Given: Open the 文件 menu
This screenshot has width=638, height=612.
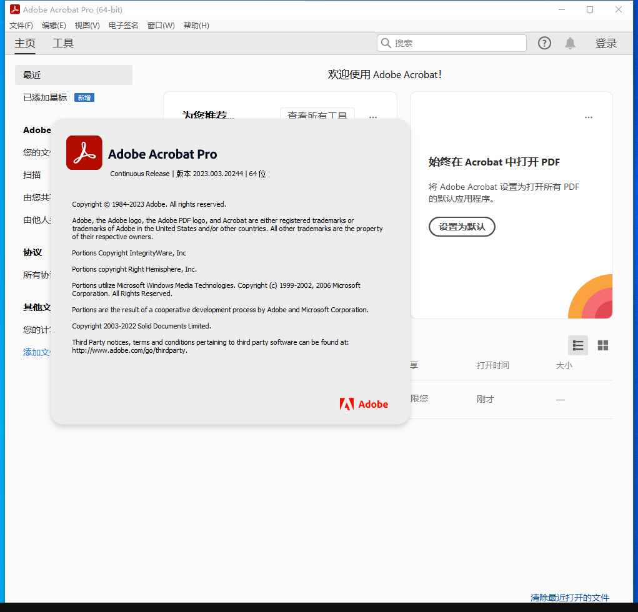Looking at the screenshot, I should (21, 25).
